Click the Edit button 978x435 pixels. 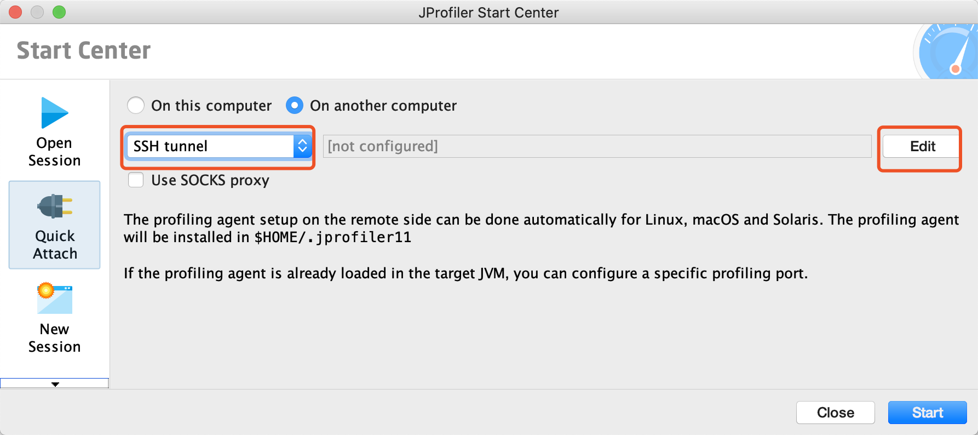pyautogui.click(x=921, y=146)
